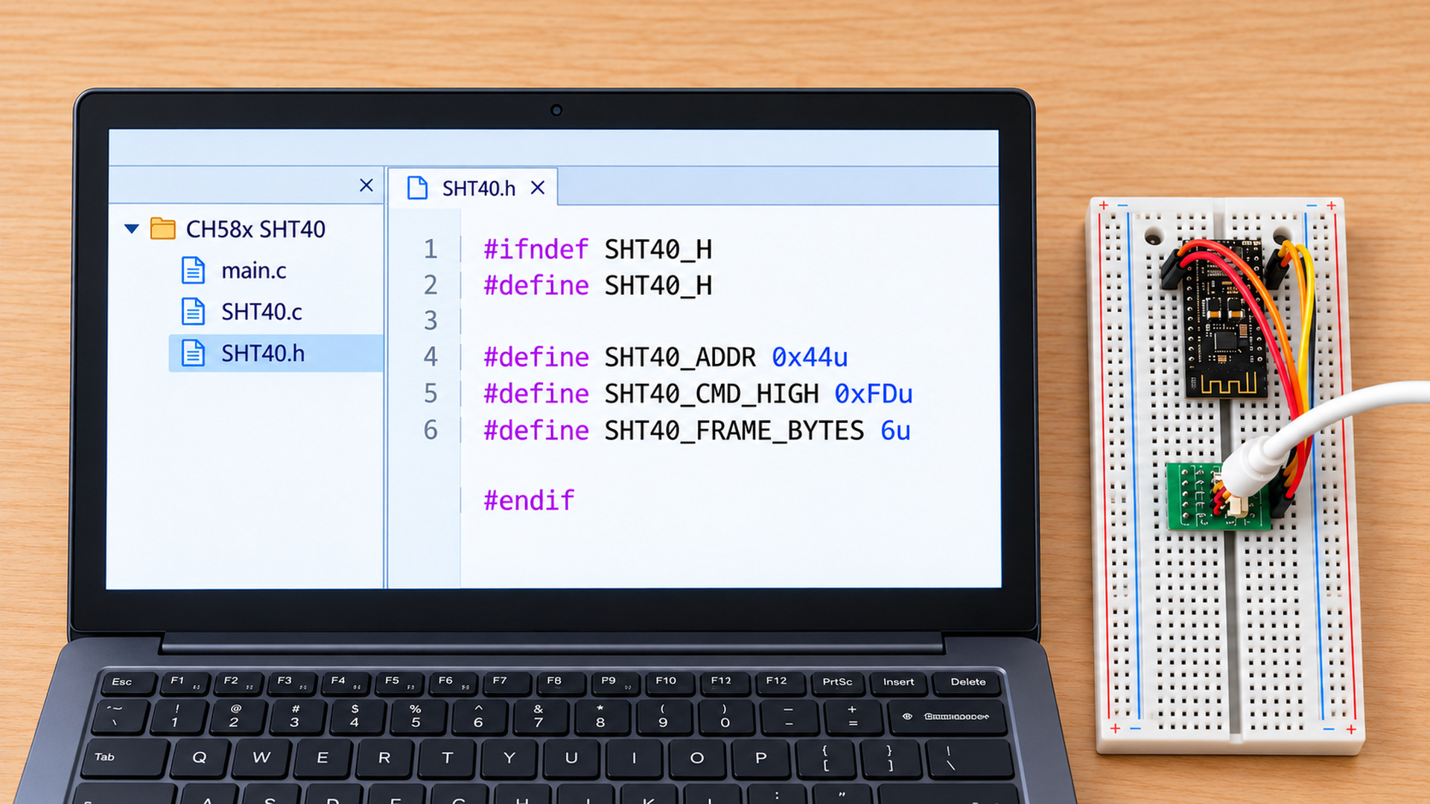The height and width of the screenshot is (804, 1430).
Task: Click the #ifndef directive on line 1
Action: click(x=536, y=249)
